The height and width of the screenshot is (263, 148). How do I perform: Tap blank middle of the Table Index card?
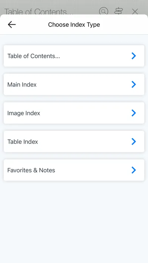[84, 141]
